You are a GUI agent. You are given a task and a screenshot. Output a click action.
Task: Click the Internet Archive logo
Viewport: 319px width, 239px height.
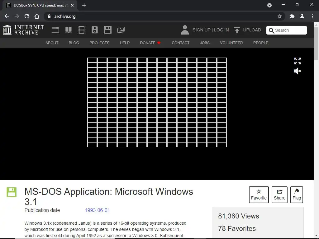24,30
